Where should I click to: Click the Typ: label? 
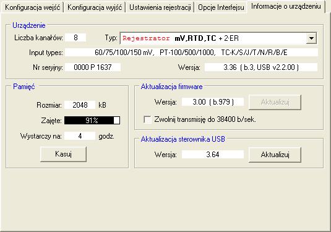[x=111, y=38]
